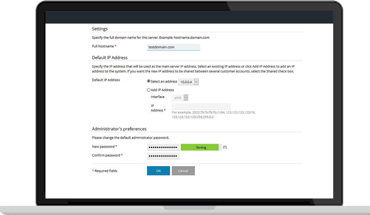Click the hostname.domain.com example instruction text

click(x=151, y=37)
